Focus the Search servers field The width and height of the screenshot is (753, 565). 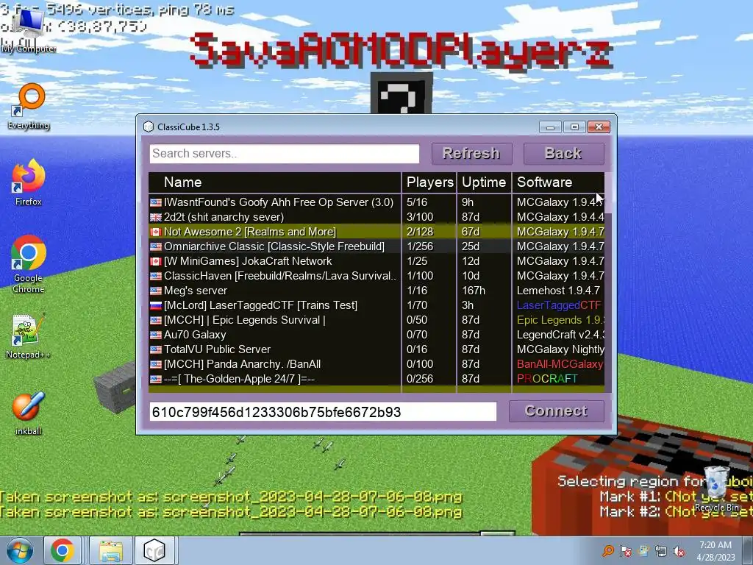[285, 154]
